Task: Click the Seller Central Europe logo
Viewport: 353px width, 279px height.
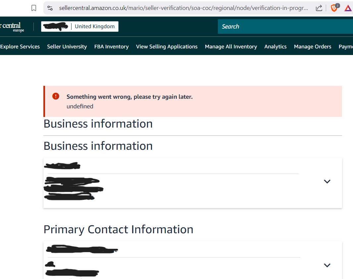Action: point(12,27)
